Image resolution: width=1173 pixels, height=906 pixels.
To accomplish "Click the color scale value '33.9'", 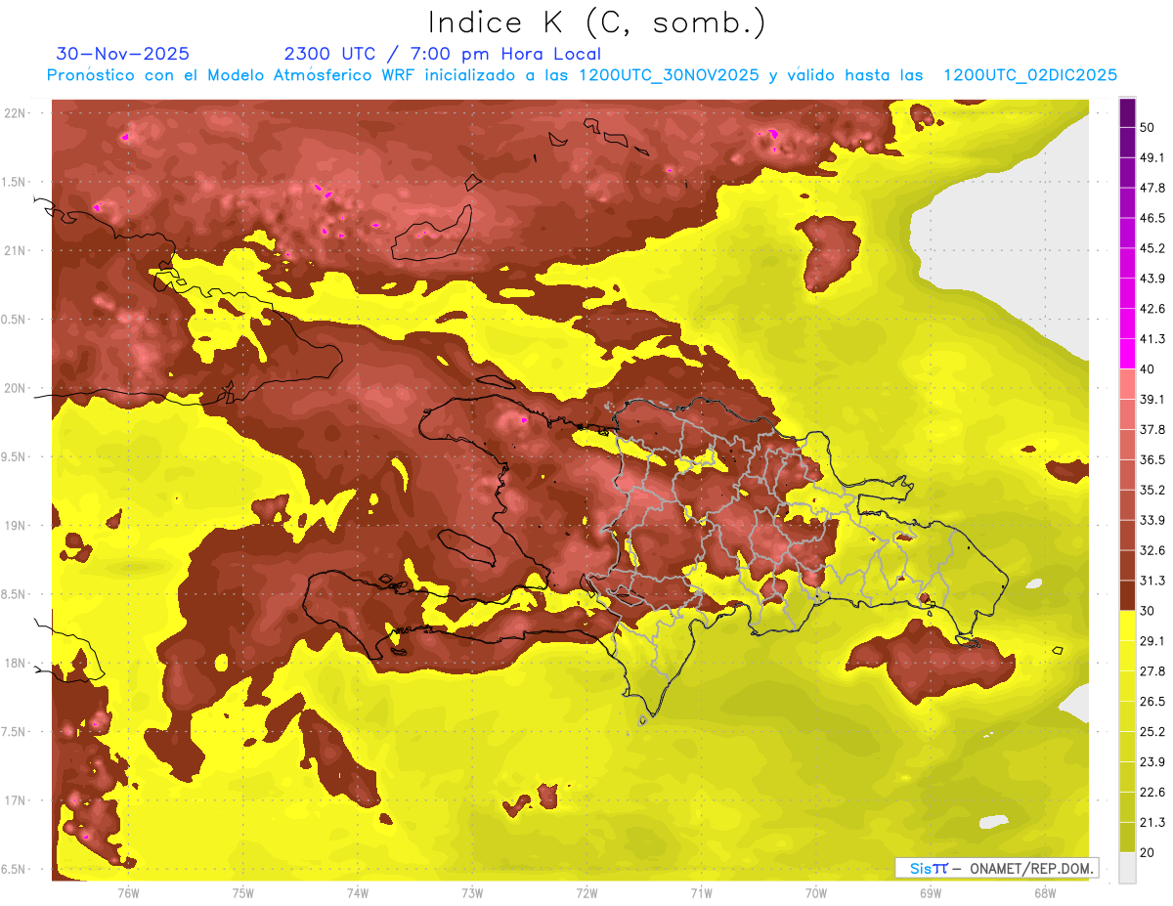I will [1152, 520].
